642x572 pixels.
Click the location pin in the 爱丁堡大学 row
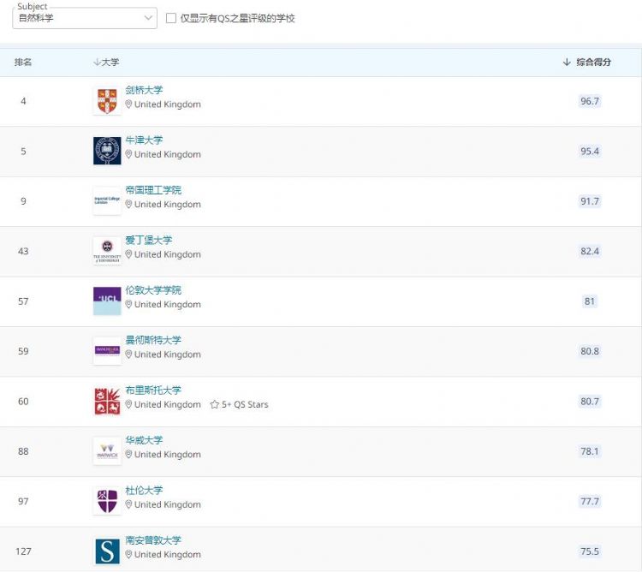(x=128, y=254)
